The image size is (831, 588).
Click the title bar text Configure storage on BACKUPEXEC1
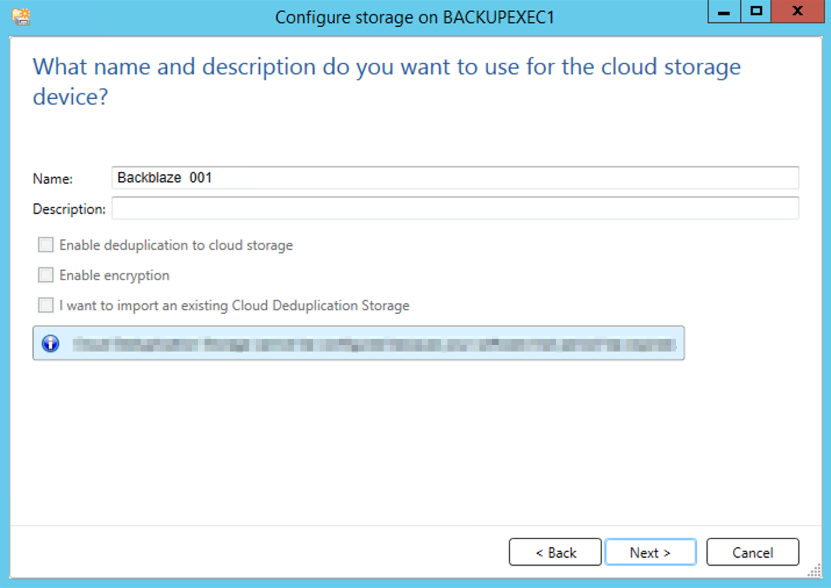click(414, 17)
